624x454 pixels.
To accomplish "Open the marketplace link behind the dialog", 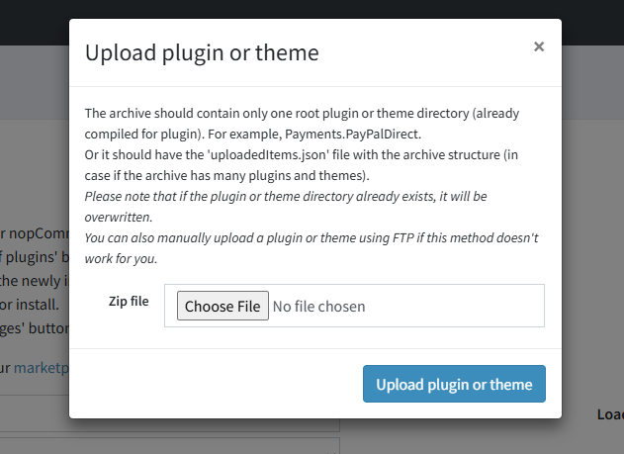I will tap(40, 366).
